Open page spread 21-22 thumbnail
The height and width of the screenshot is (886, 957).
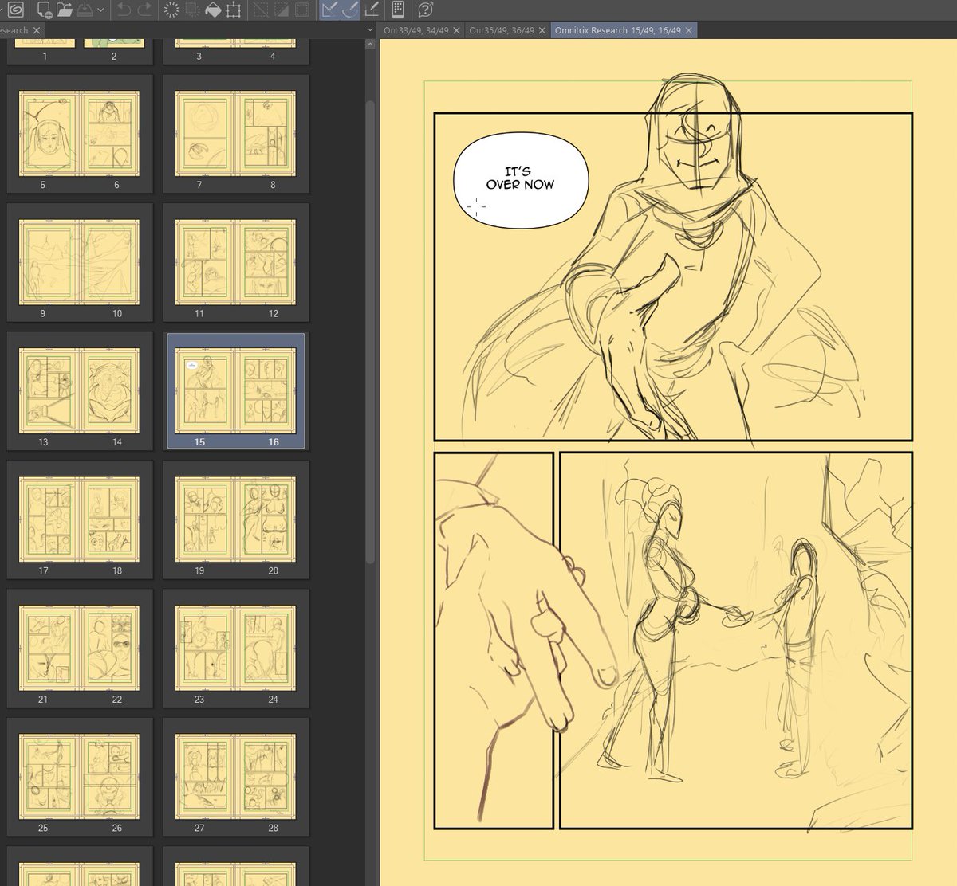80,649
